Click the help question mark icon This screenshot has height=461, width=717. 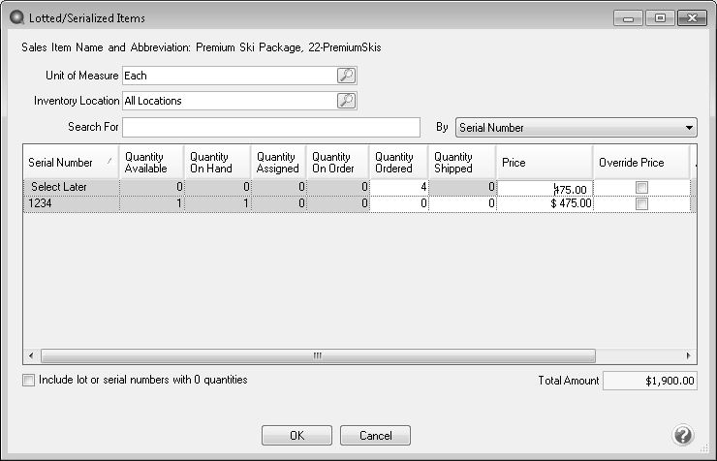(683, 435)
